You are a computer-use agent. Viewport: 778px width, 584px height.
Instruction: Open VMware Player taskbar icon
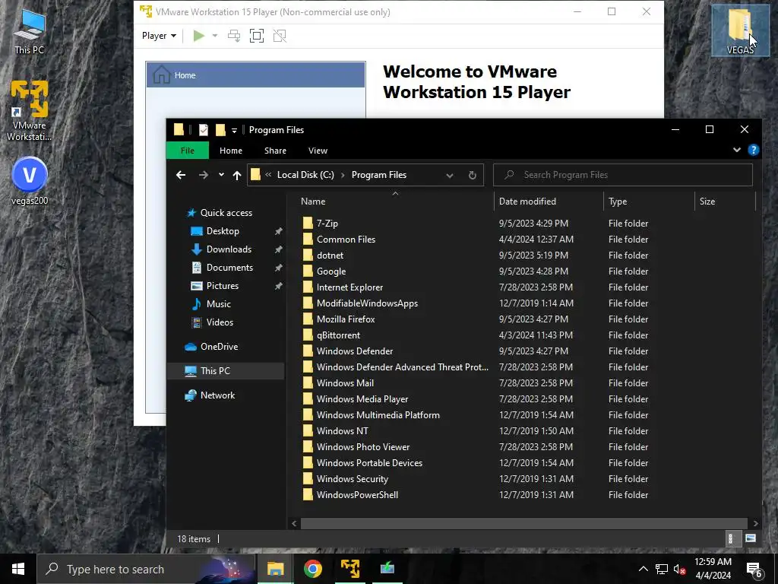tap(350, 569)
